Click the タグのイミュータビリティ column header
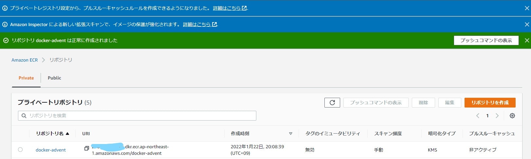531x159 pixels. click(333, 134)
